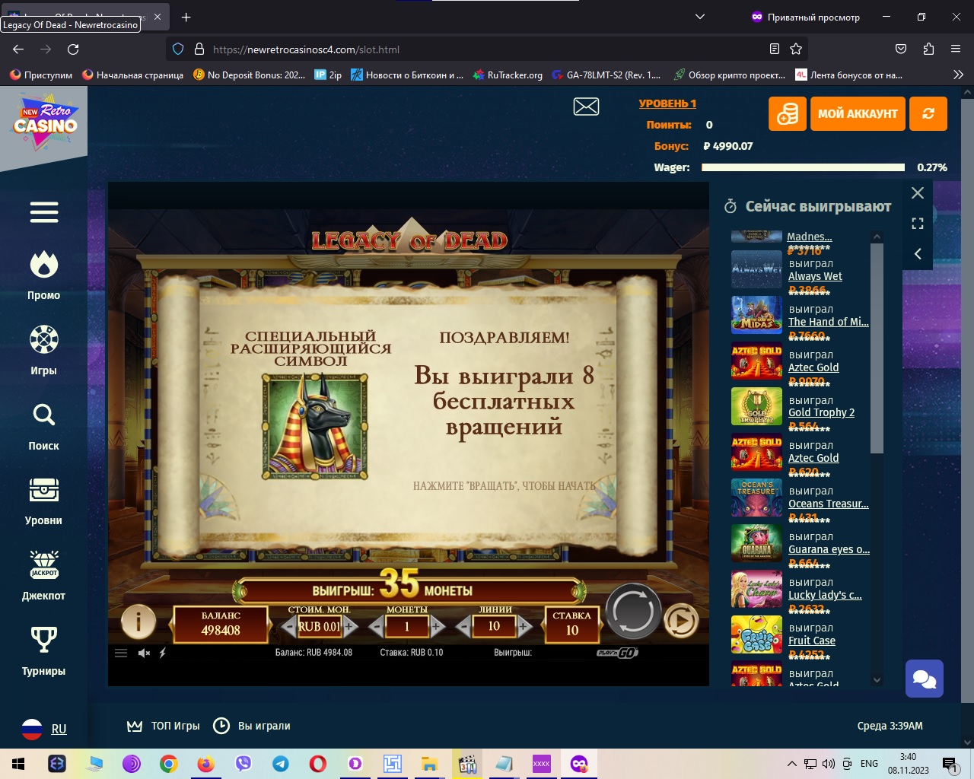Change language via RU selector
This screenshot has height=779, width=974.
44,729
